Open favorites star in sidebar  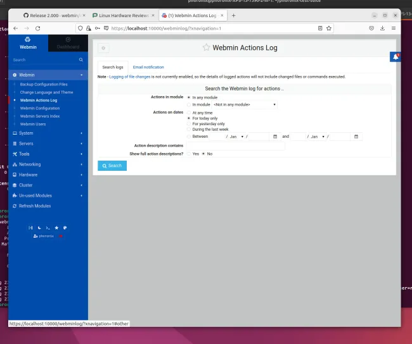tap(56, 228)
